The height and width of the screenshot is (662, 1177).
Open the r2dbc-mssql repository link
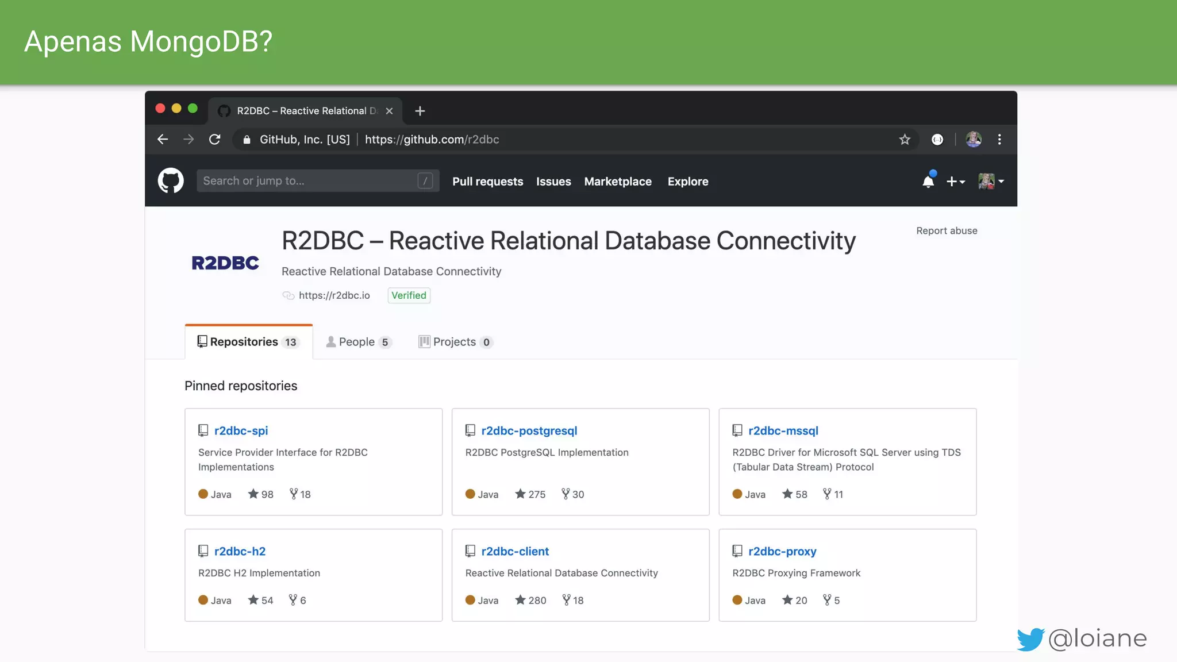pos(783,430)
